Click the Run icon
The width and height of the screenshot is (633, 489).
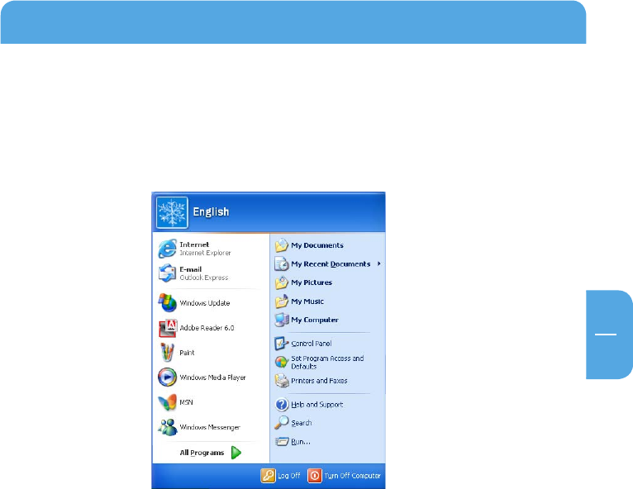[x=281, y=441]
